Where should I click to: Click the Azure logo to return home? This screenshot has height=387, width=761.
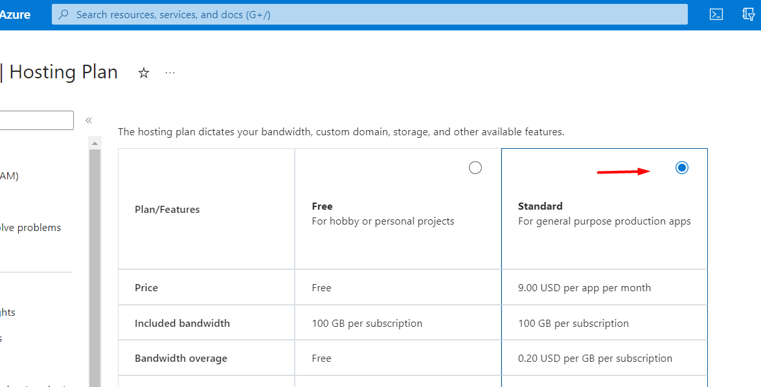coord(14,14)
